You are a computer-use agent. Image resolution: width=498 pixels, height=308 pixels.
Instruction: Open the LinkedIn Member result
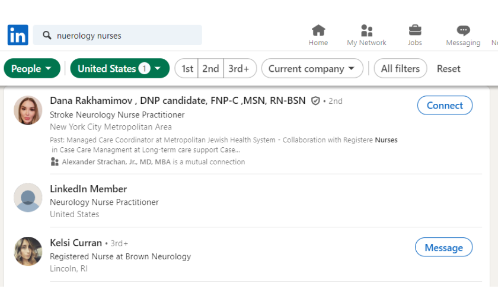click(88, 189)
